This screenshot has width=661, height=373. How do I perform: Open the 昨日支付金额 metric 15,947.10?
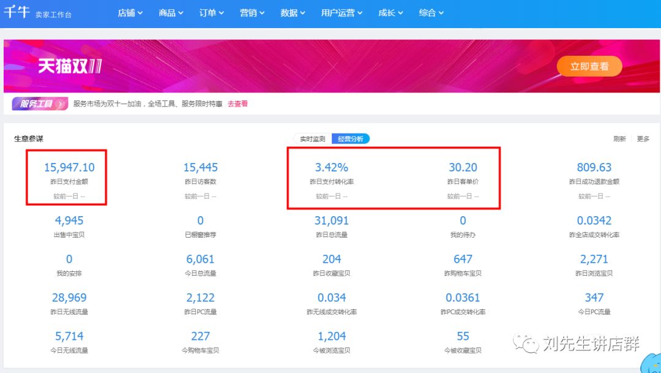pyautogui.click(x=69, y=167)
